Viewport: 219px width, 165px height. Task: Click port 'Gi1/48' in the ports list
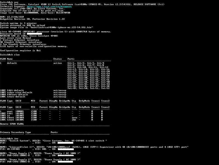tap(105, 86)
